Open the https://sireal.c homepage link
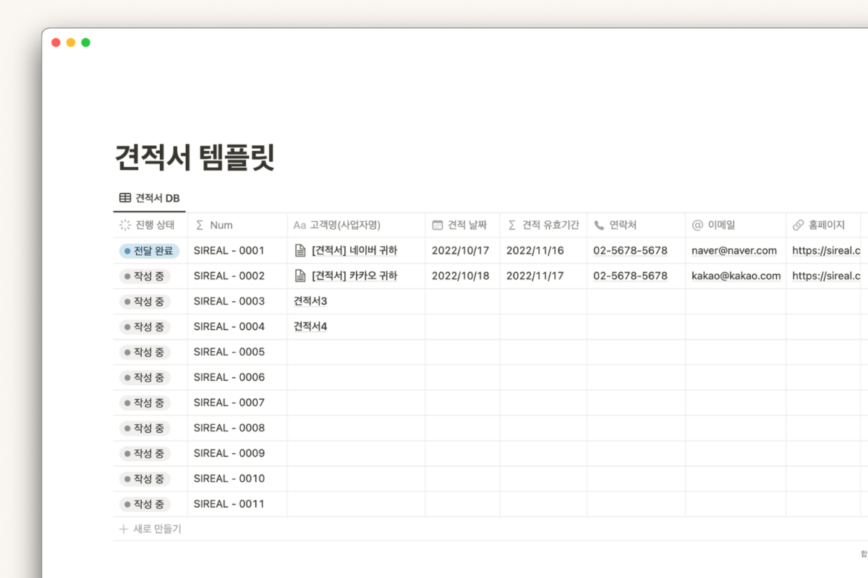The width and height of the screenshot is (868, 578). [826, 250]
